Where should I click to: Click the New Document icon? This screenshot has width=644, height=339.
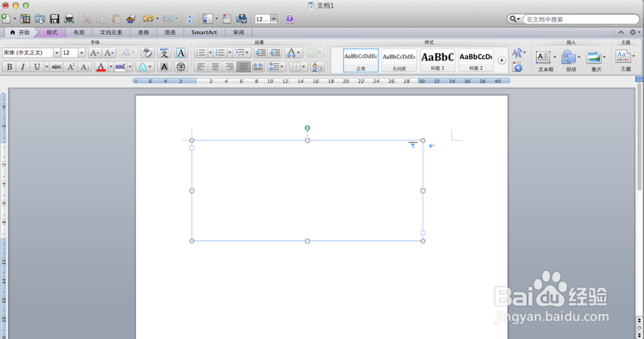click(x=6, y=19)
